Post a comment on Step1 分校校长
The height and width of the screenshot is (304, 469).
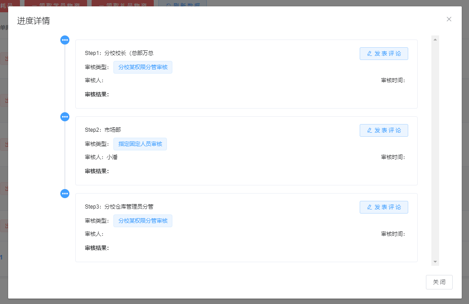click(384, 54)
